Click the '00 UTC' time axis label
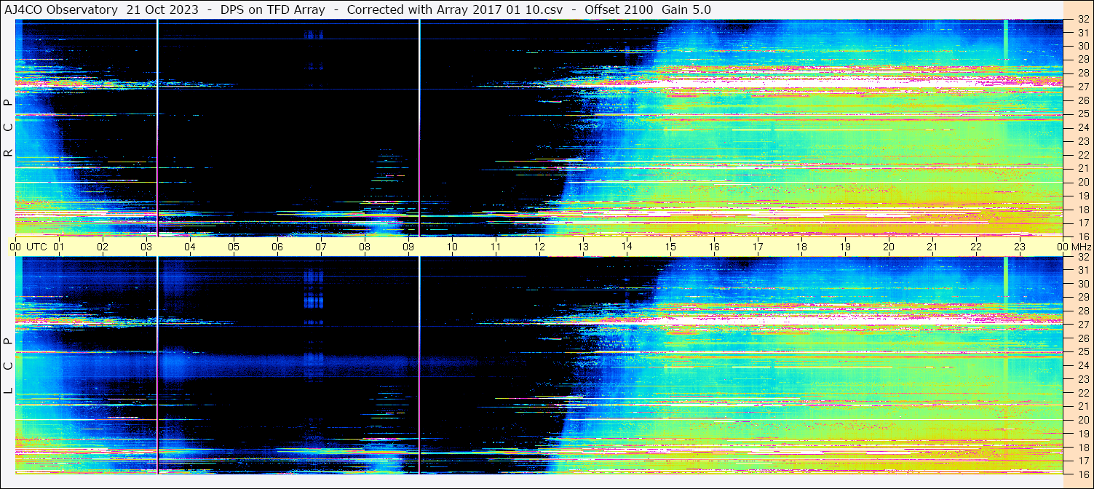 28,247
